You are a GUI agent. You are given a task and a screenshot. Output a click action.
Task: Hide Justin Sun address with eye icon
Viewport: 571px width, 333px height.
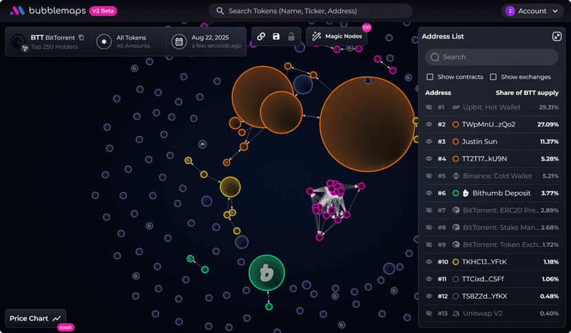[x=429, y=142]
